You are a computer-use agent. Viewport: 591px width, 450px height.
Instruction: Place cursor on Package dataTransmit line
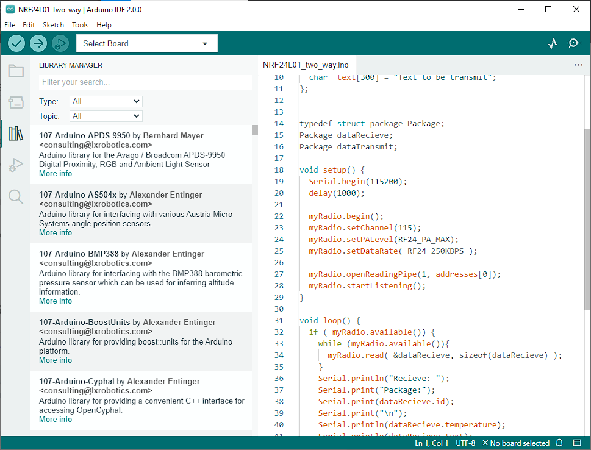click(349, 147)
